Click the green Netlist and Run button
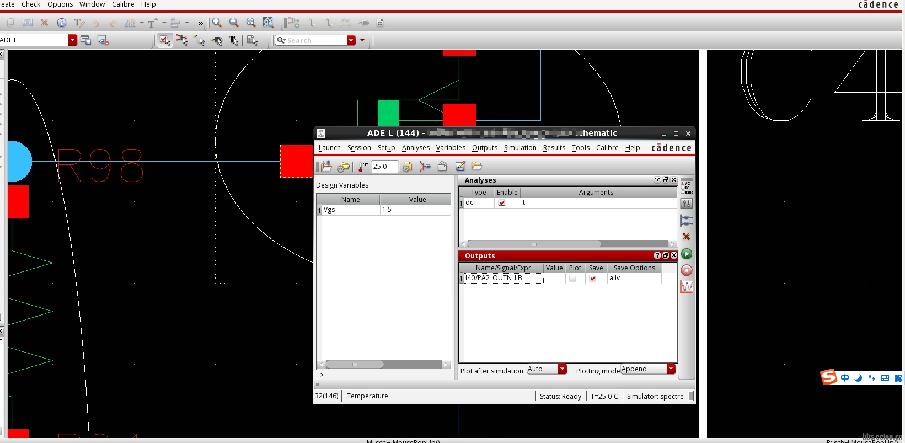The height and width of the screenshot is (443, 905). [x=686, y=254]
